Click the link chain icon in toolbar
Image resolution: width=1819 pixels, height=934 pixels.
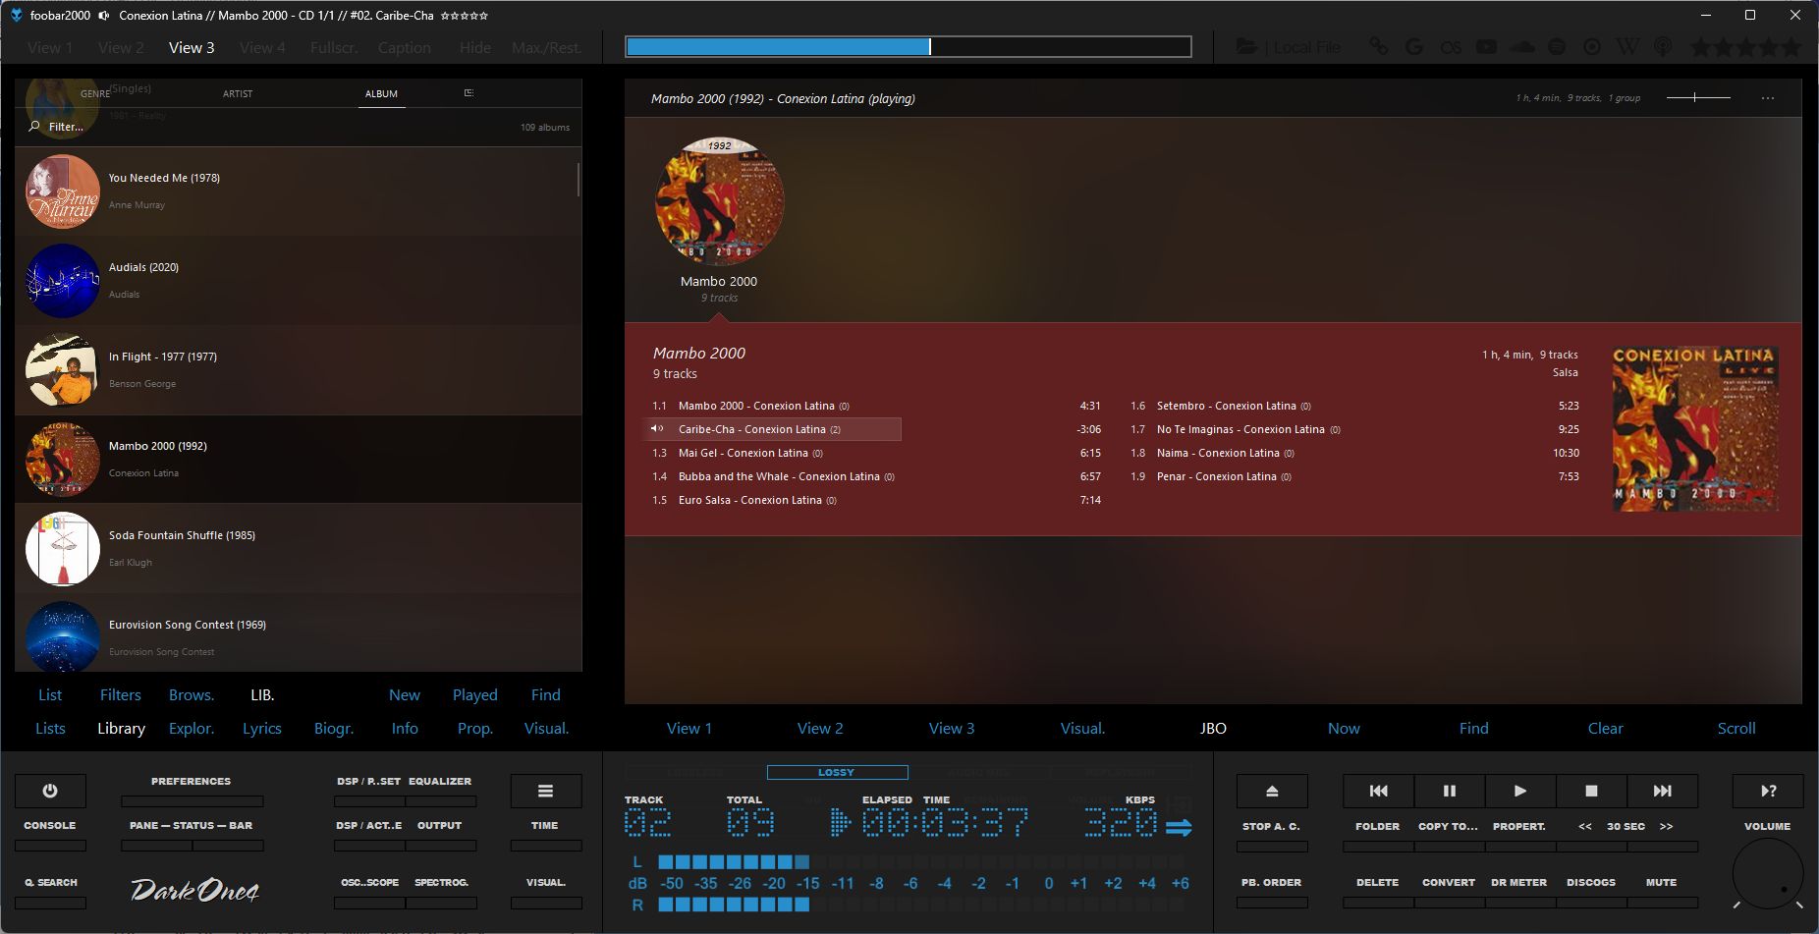click(x=1379, y=46)
